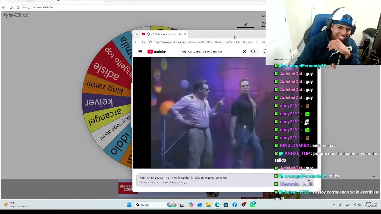Image resolution: width=381 pixels, height=214 pixels.
Task: Click the SpinTheWheel logo
Action: pyautogui.click(x=16, y=15)
